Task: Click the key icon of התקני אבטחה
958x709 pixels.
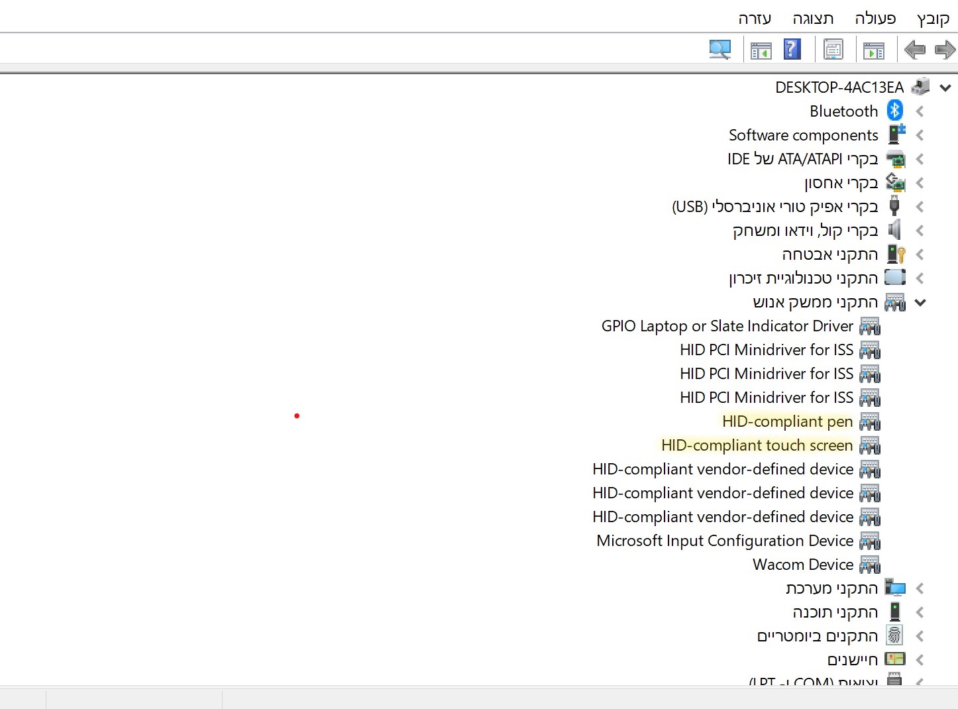Action: tap(896, 254)
